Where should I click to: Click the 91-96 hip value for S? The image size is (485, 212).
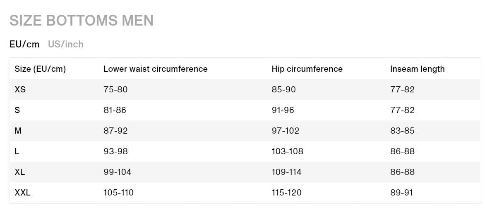pos(283,110)
